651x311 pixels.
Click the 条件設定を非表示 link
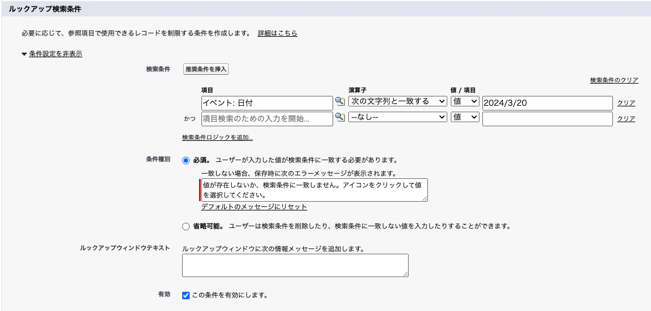56,54
